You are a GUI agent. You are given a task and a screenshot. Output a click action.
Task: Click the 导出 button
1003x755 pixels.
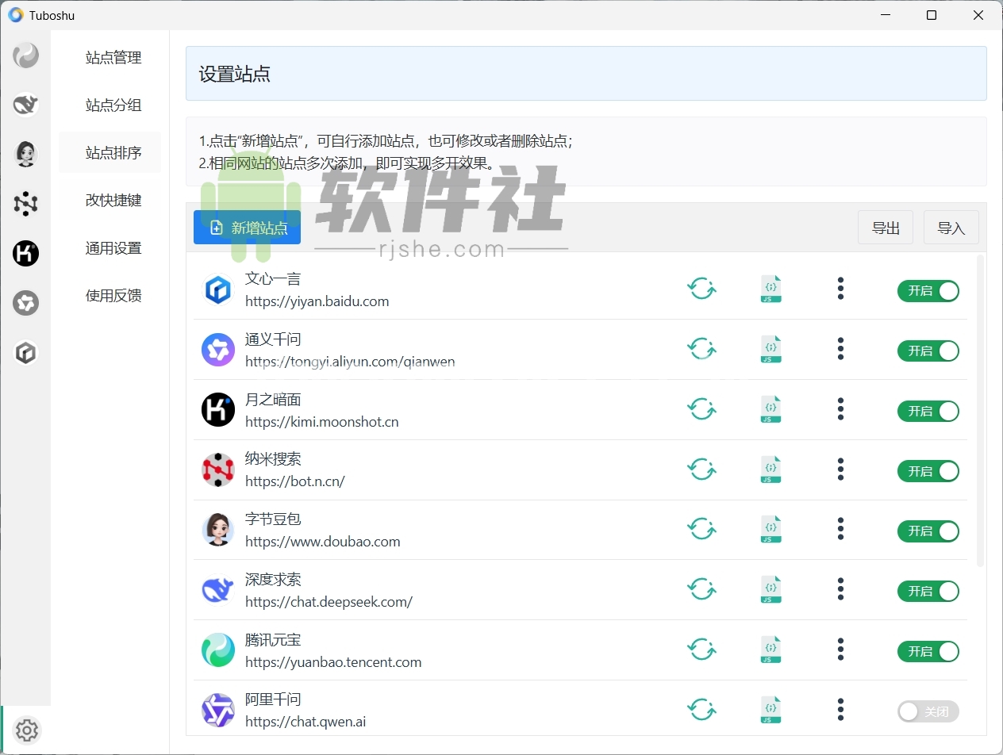(x=886, y=228)
